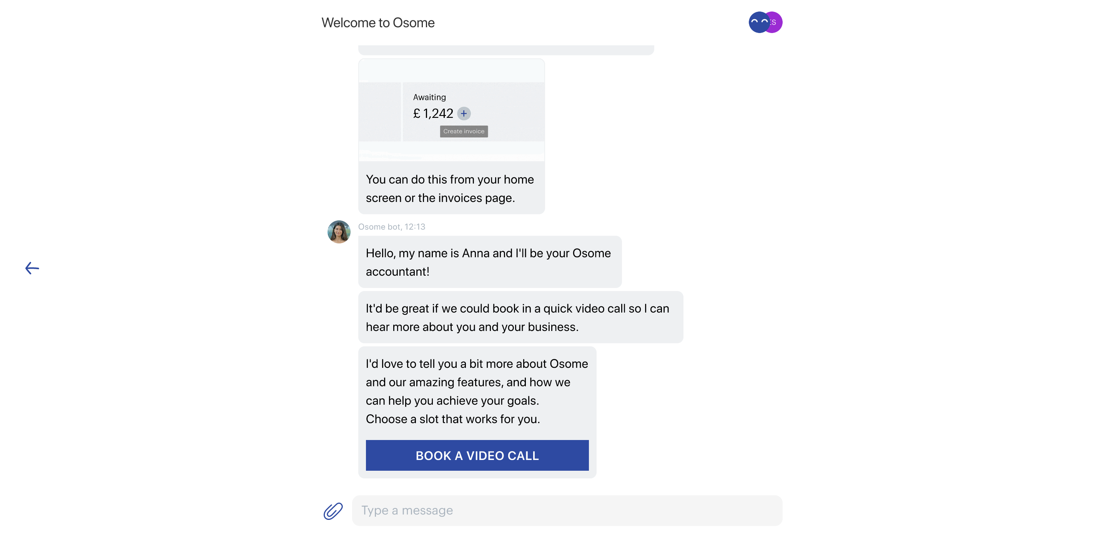Select the quick video call message bubble
This screenshot has height=536, width=1104.
(520, 317)
